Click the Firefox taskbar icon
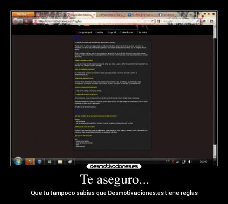The image size is (228, 204). click(30, 162)
